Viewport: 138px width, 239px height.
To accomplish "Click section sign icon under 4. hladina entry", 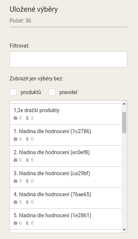I will (27, 202).
